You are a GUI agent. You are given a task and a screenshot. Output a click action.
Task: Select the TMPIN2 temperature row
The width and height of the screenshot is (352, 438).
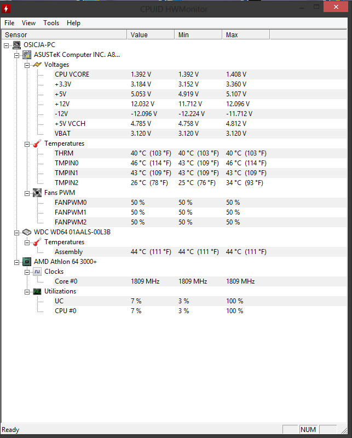pos(67,183)
